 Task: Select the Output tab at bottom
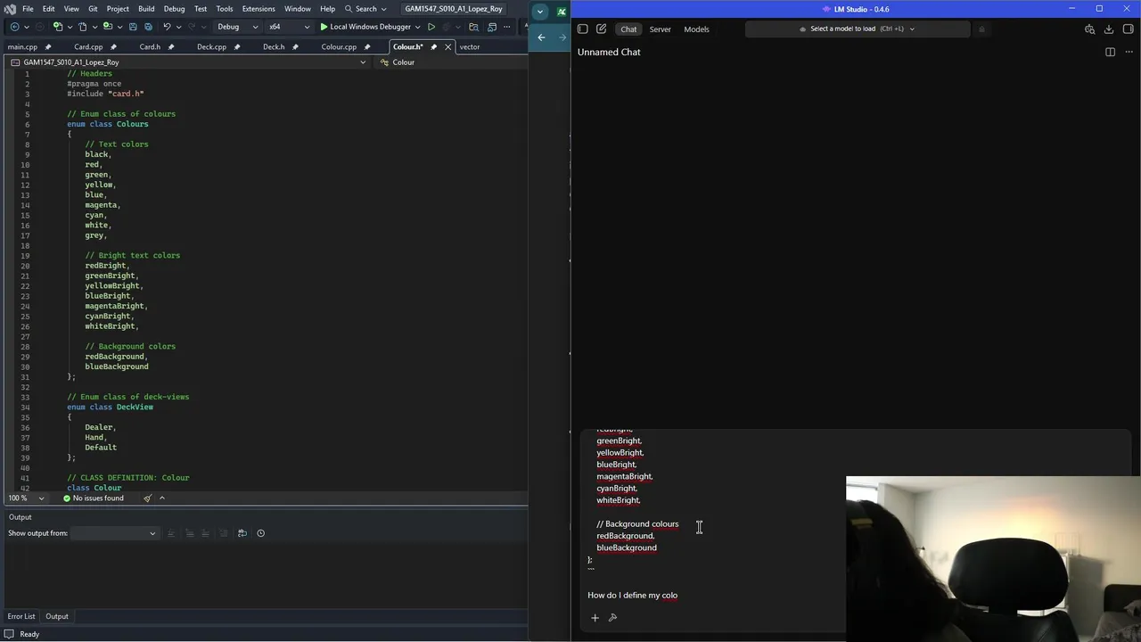(57, 616)
